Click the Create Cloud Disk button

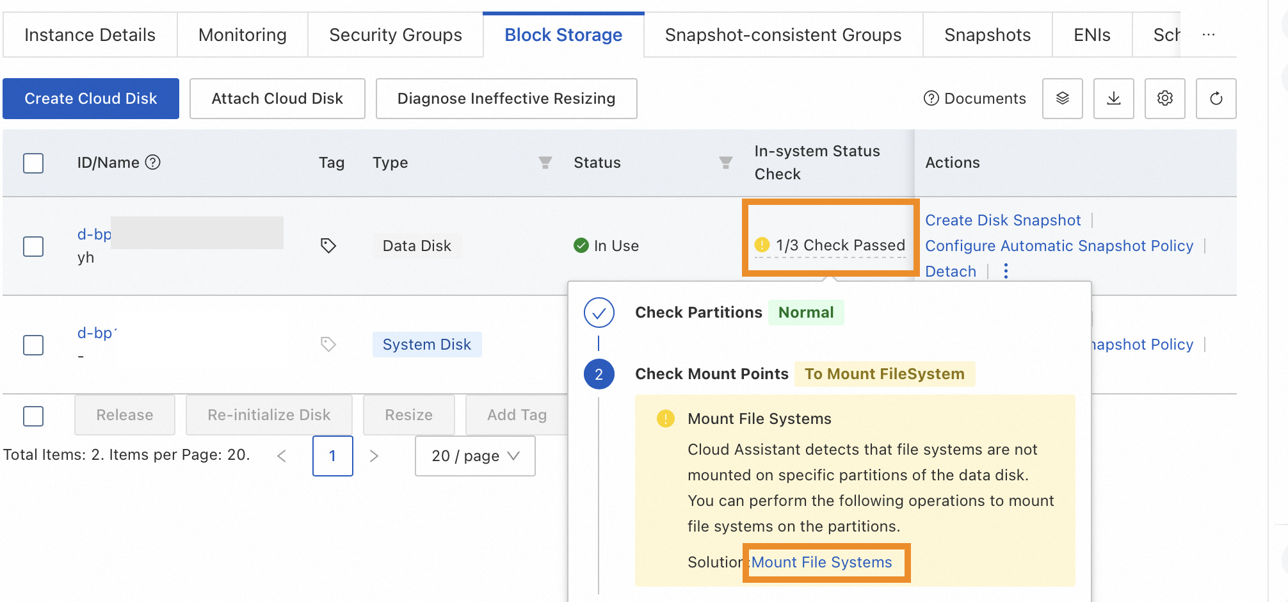91,99
